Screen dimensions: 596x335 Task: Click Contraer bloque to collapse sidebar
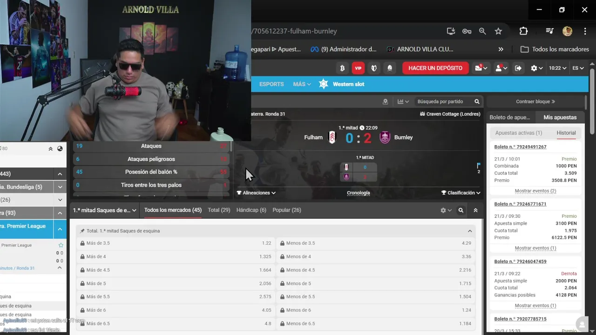[535, 101]
